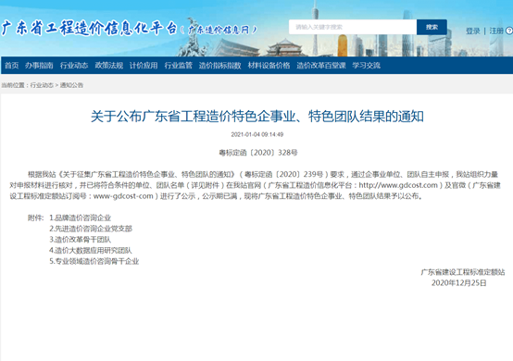Image resolution: width=513 pixels, height=361 pixels.
Task: Click 行业动态 breadcrumb link
Action: tap(42, 85)
